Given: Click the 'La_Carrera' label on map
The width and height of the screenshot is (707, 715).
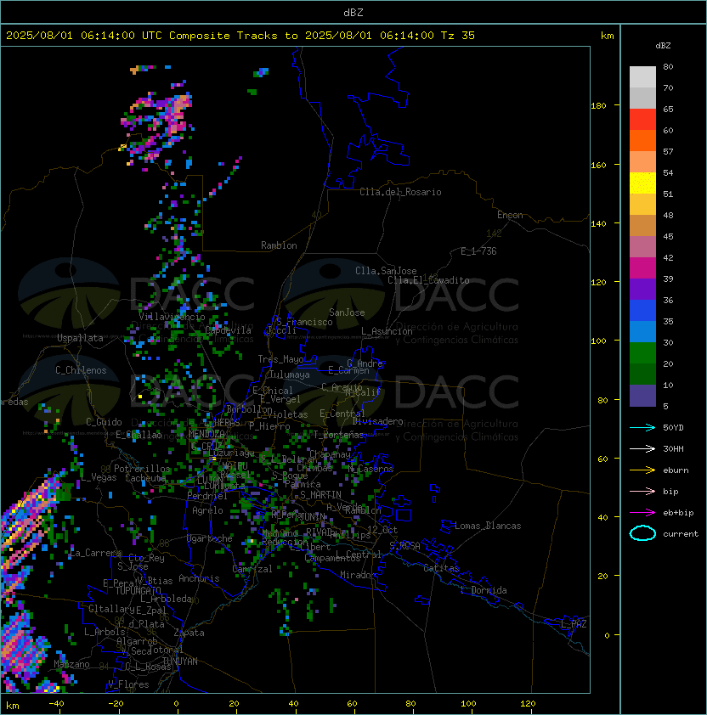Looking at the screenshot, I should [96, 553].
